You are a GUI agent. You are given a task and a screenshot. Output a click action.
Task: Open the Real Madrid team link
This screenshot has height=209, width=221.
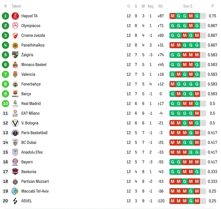[x=31, y=103]
